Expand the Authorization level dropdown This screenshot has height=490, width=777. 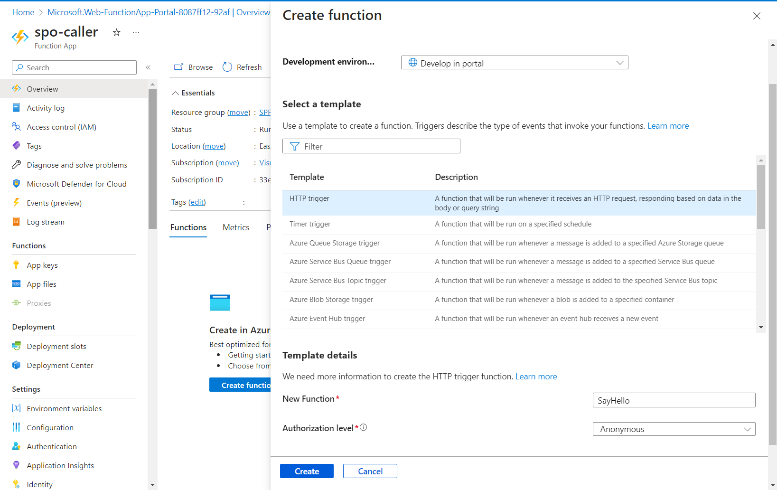(674, 429)
